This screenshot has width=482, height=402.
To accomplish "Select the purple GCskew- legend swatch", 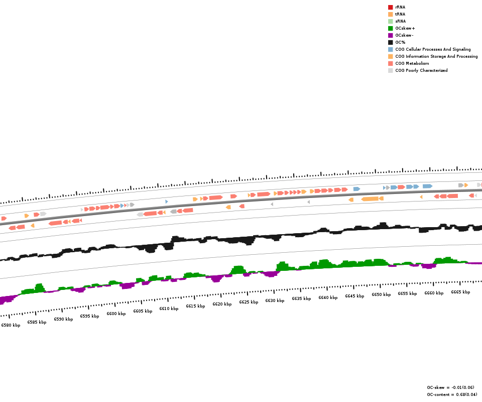I will click(x=390, y=35).
